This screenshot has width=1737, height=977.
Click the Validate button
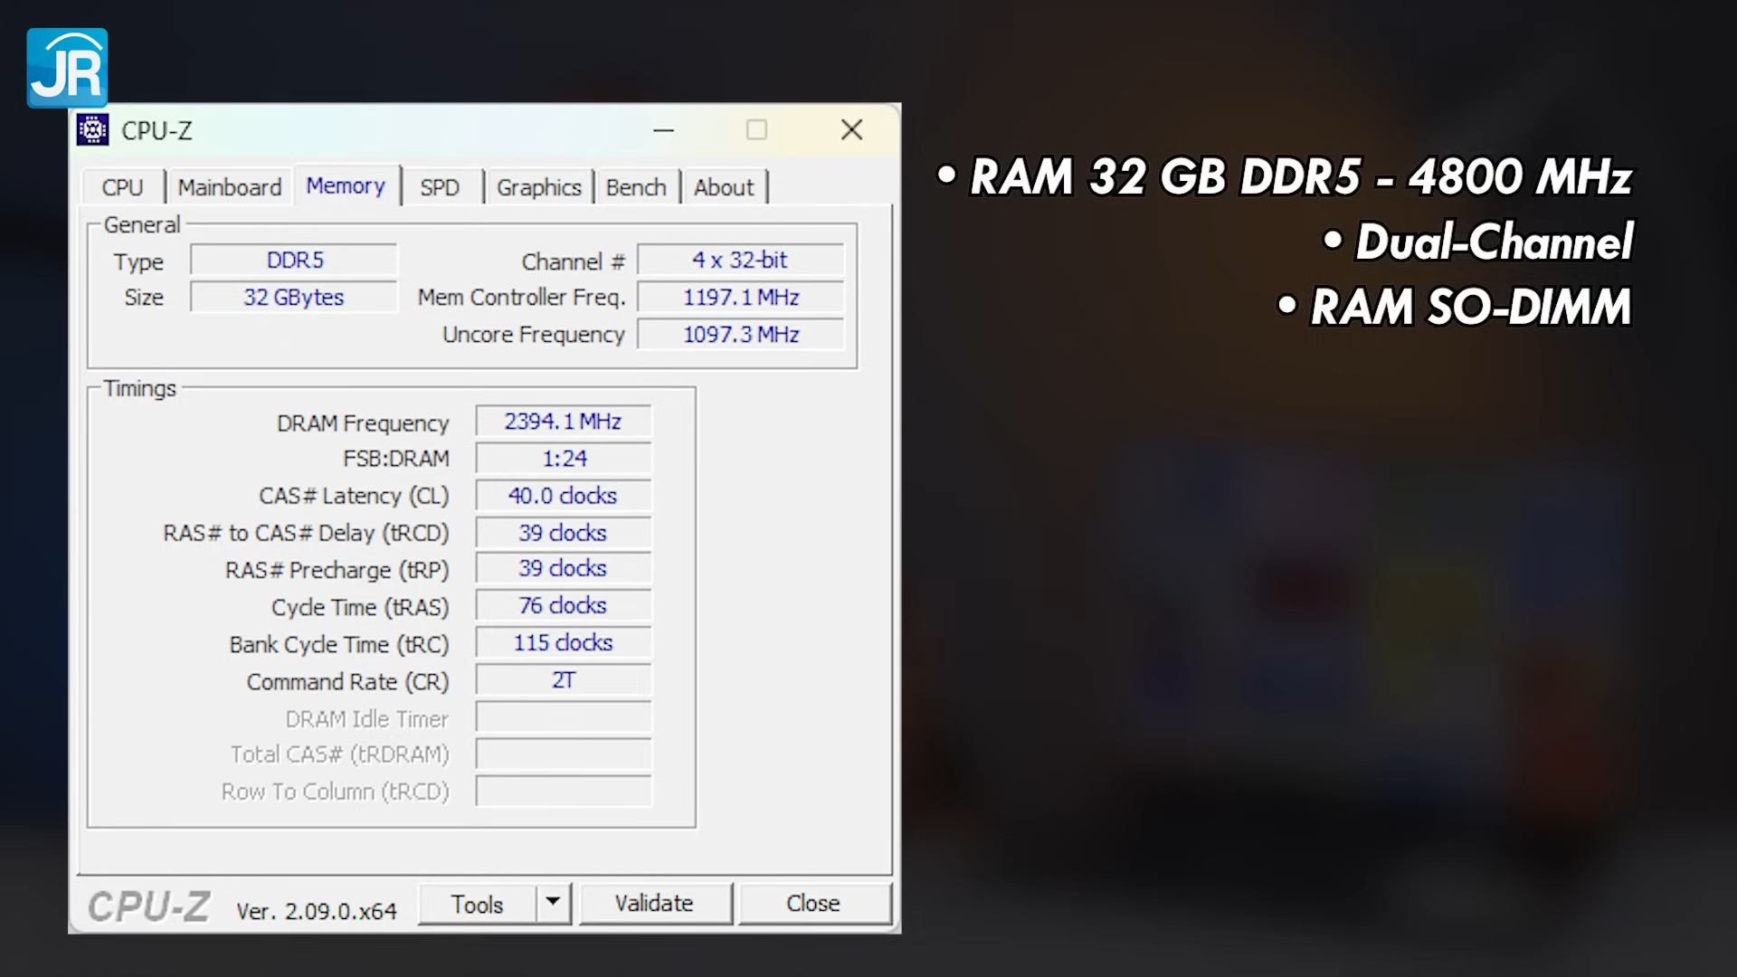[654, 903]
